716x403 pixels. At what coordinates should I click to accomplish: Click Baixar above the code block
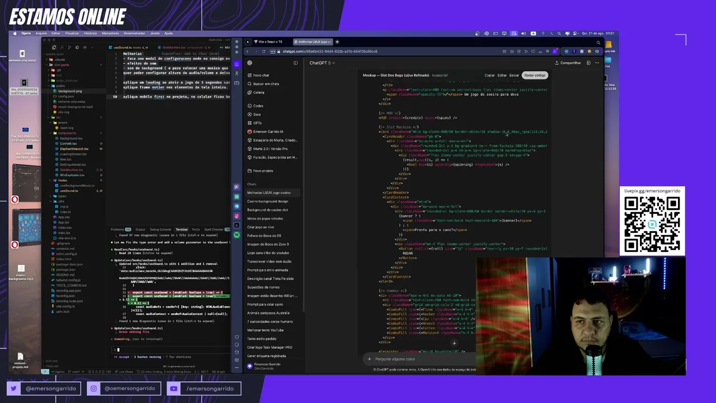coord(514,75)
